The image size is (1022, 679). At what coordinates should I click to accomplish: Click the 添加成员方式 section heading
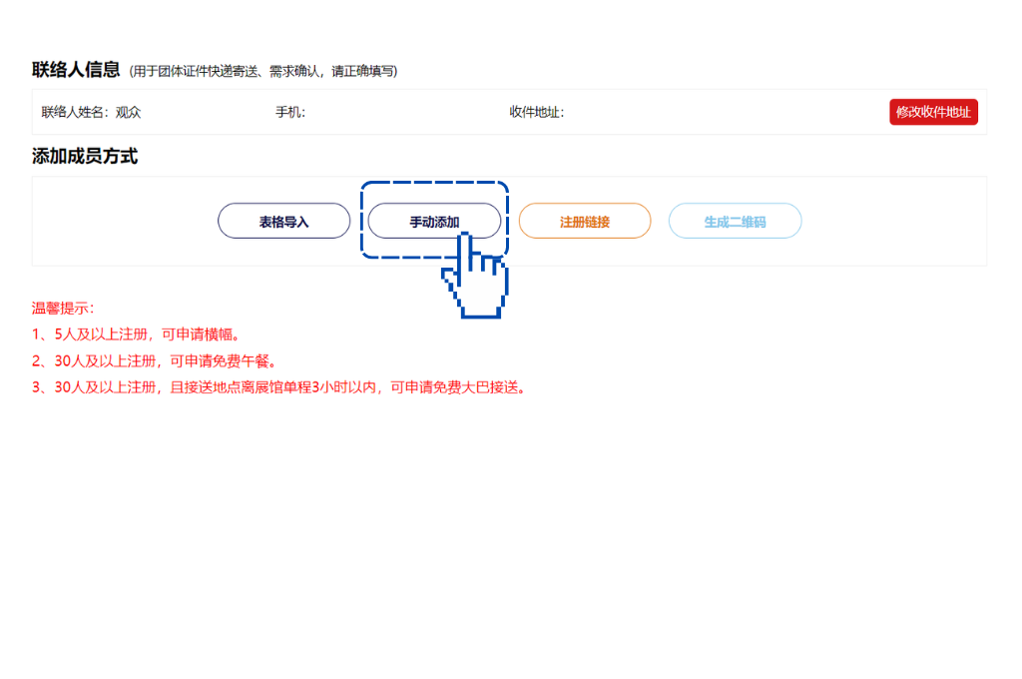[x=85, y=156]
